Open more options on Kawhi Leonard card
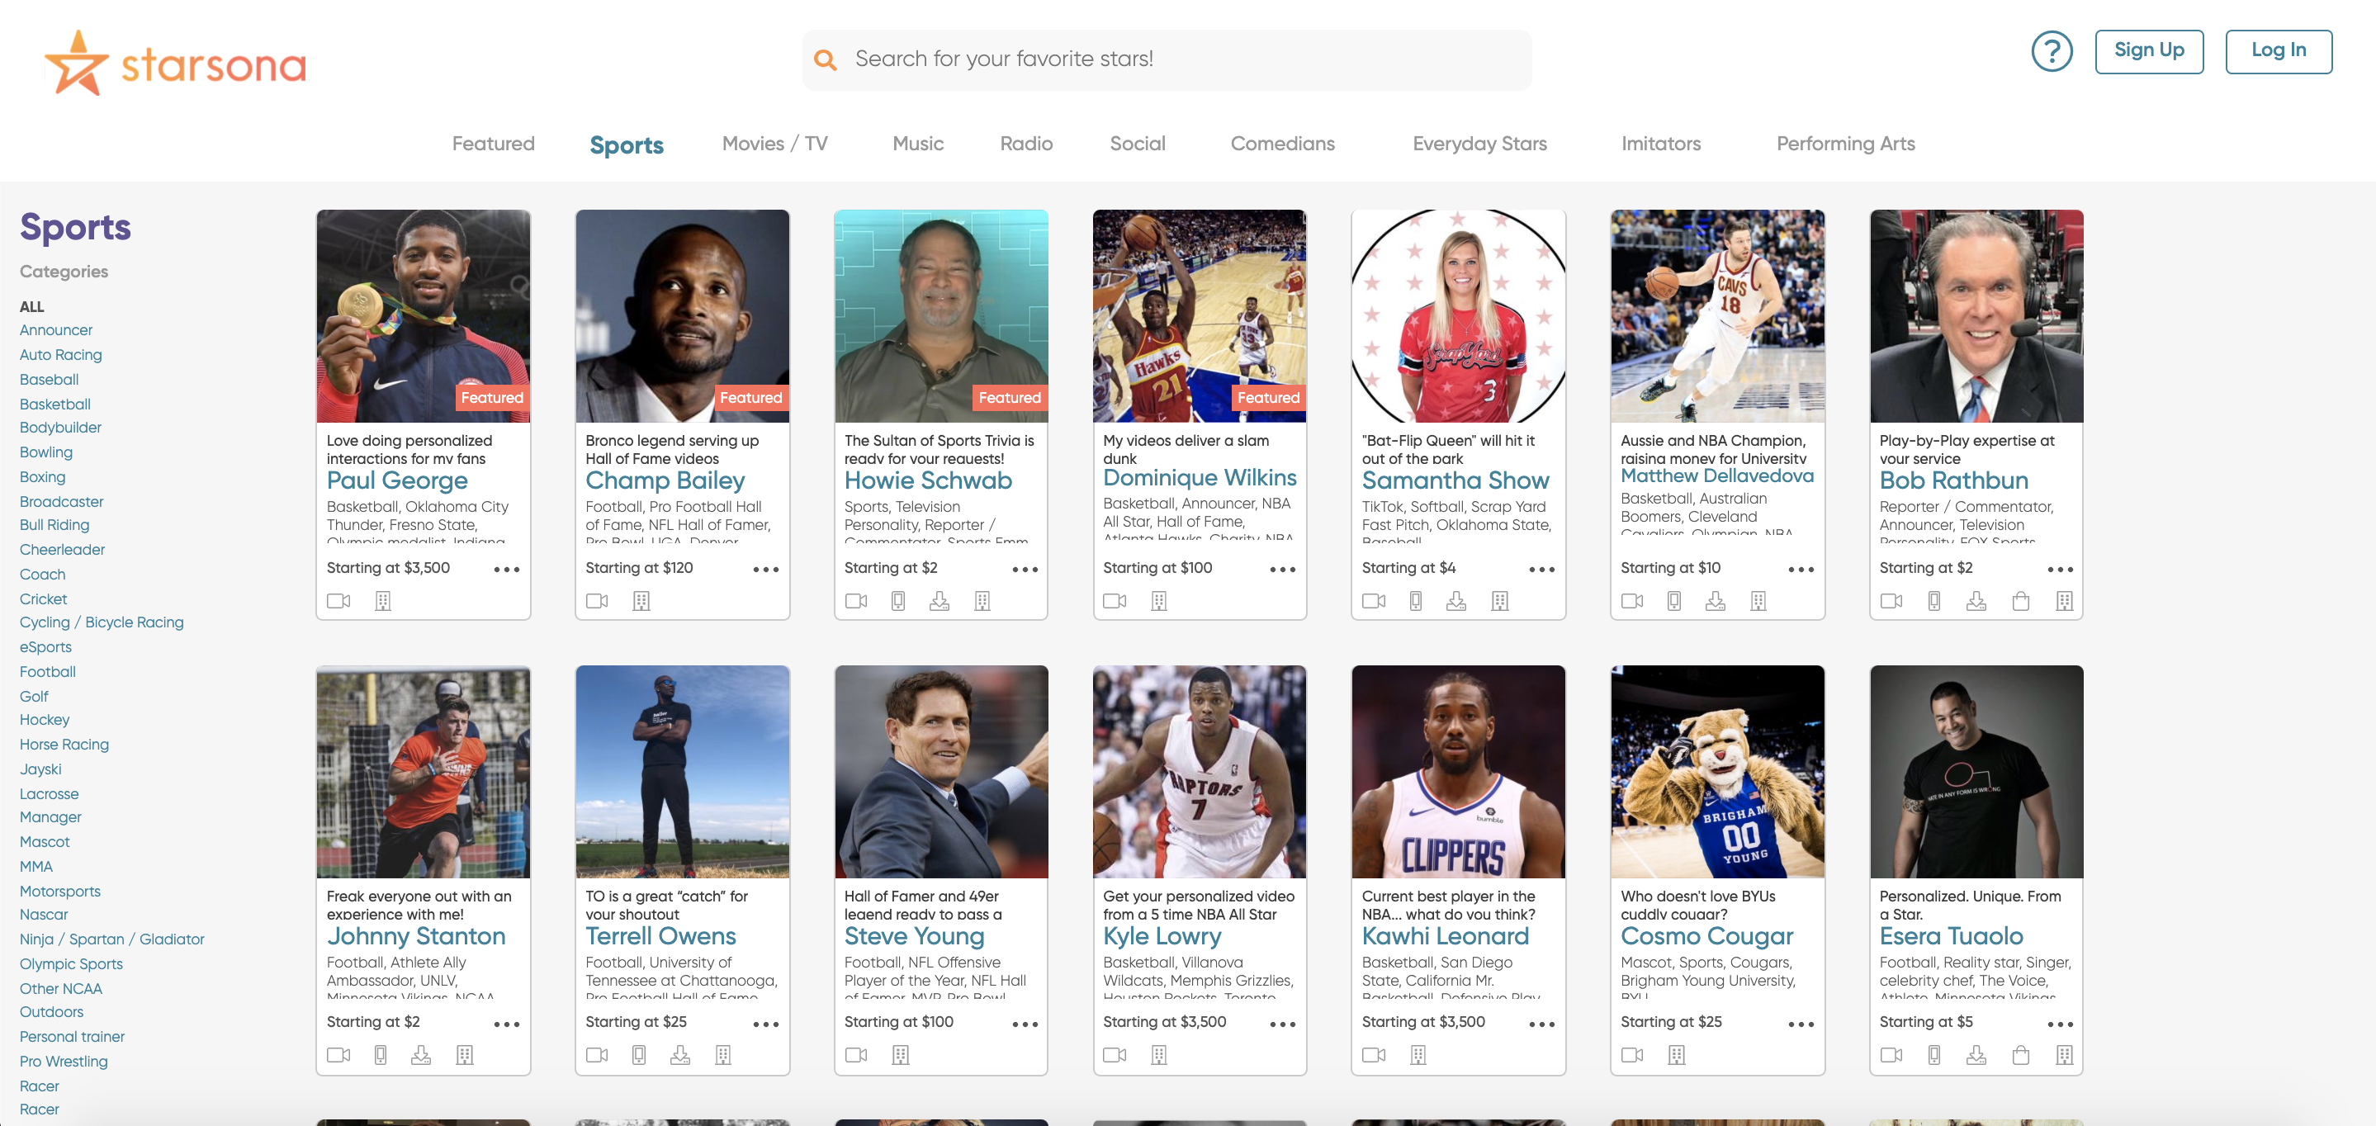 coord(1541,1024)
